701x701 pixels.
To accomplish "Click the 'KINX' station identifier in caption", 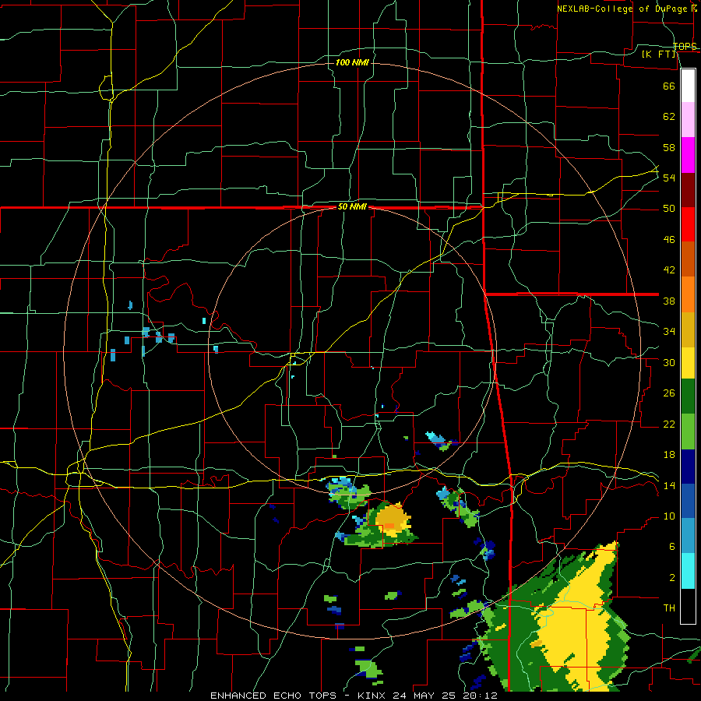I will pos(372,696).
